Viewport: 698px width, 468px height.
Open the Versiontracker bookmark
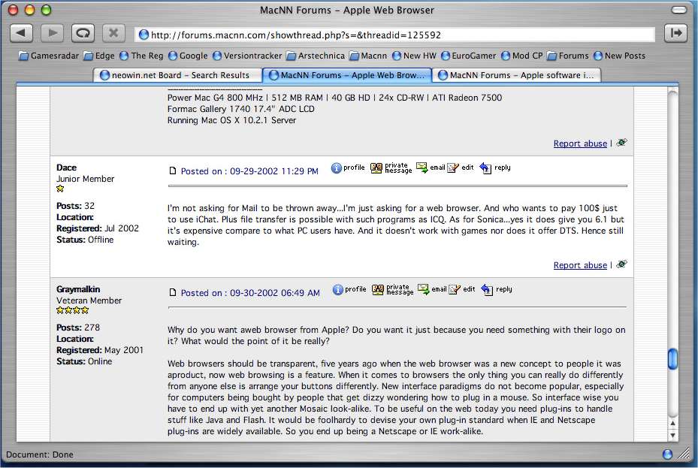tap(247, 56)
